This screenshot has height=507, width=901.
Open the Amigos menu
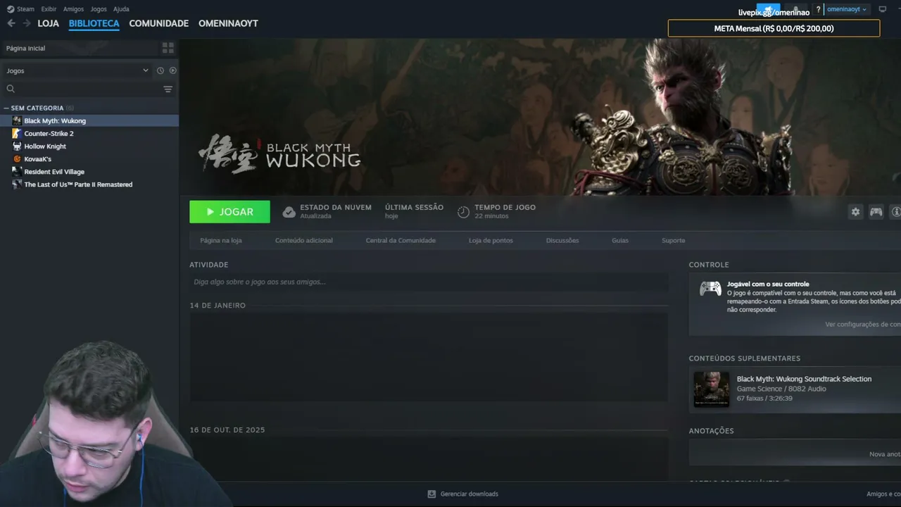[73, 9]
